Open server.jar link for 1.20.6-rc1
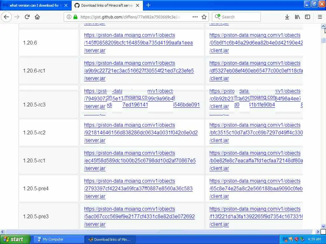The height and width of the screenshot is (244, 326). click(x=139, y=71)
